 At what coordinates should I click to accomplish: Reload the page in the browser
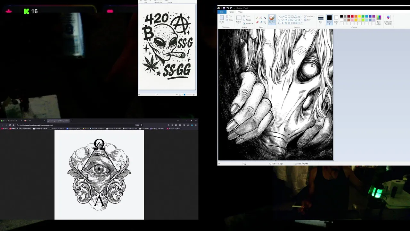point(10,125)
